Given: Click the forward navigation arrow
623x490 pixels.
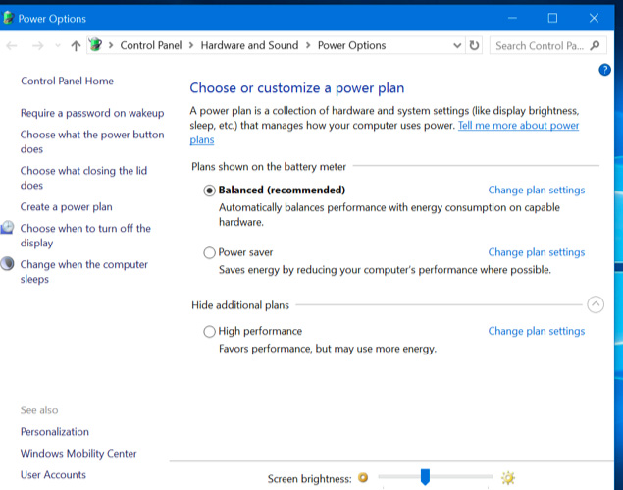Looking at the screenshot, I should tap(37, 46).
